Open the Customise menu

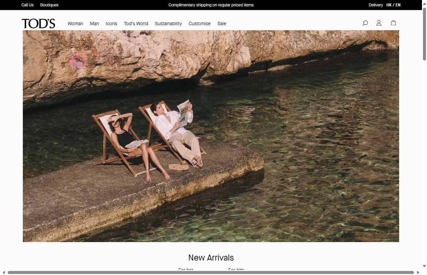pyautogui.click(x=199, y=24)
